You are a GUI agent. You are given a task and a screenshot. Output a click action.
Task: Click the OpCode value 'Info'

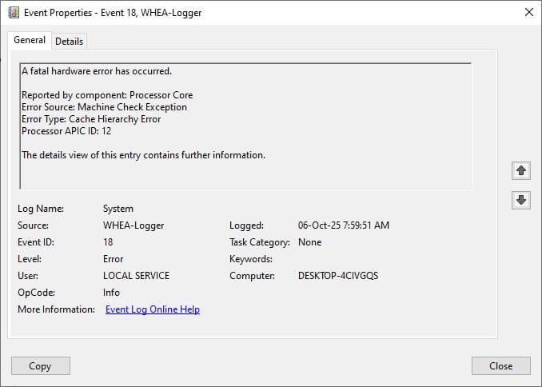click(x=112, y=293)
